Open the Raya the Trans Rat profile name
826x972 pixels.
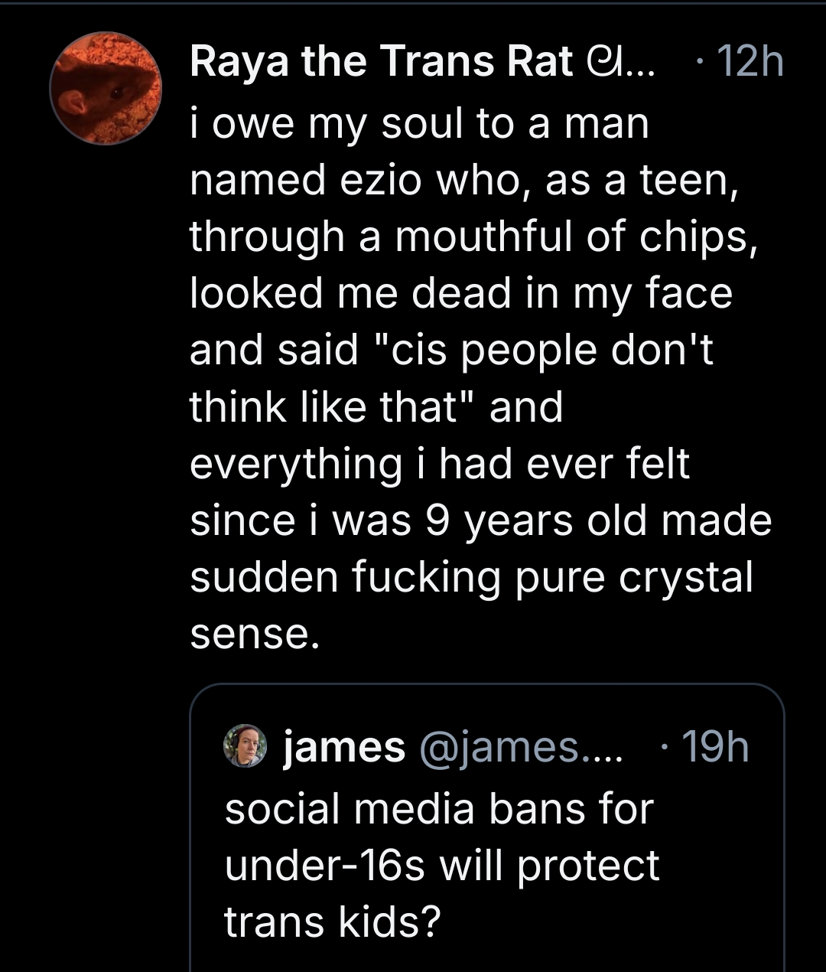click(381, 62)
